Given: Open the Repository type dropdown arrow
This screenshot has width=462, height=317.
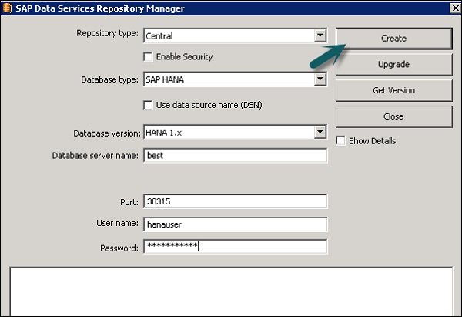Looking at the screenshot, I should click(320, 35).
